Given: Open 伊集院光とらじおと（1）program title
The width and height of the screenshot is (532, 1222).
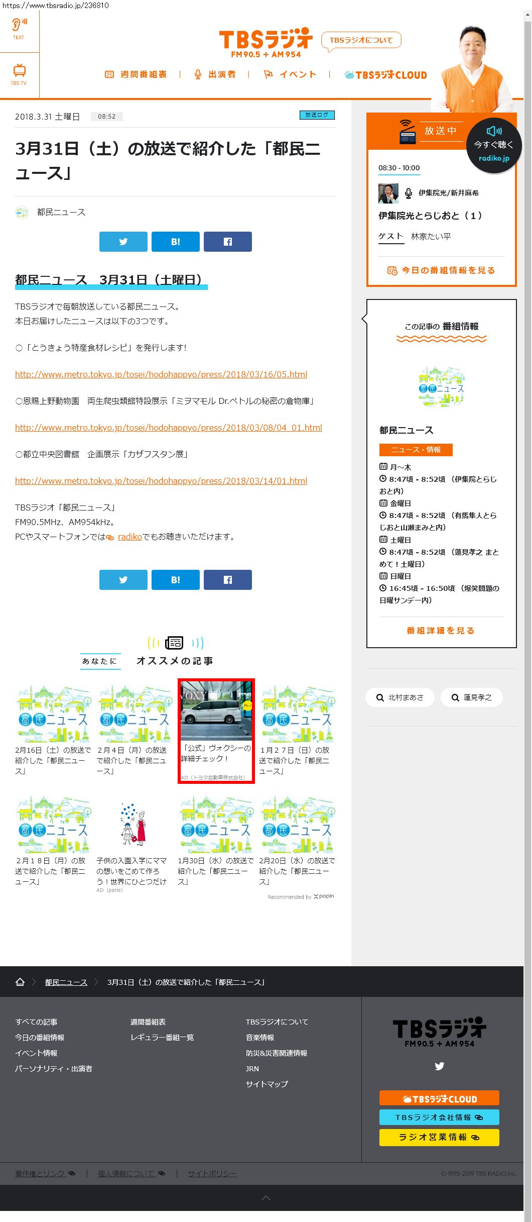Looking at the screenshot, I should [x=431, y=216].
